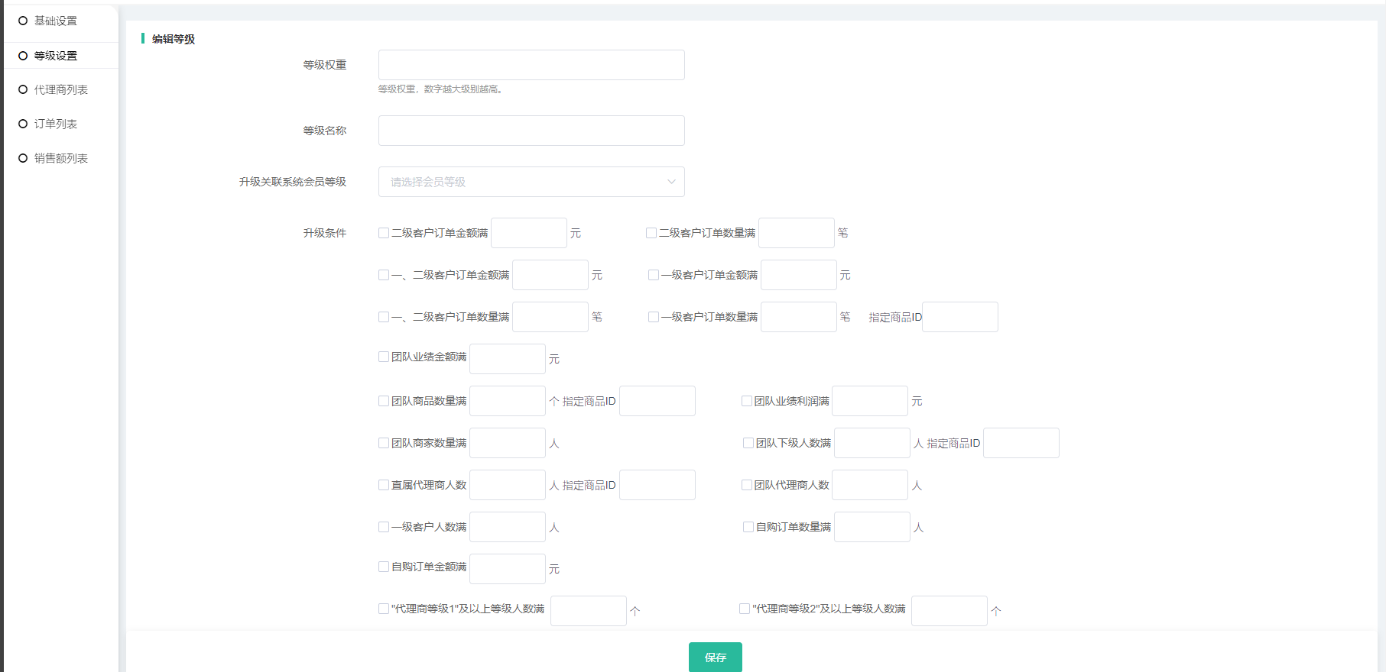Tick 团队业绩金额满 checkbox
This screenshot has width=1386, height=672.
tap(384, 357)
